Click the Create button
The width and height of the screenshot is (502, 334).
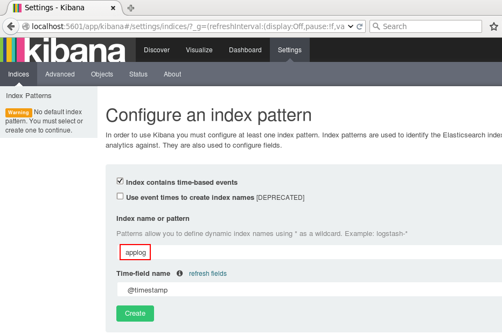pos(135,313)
